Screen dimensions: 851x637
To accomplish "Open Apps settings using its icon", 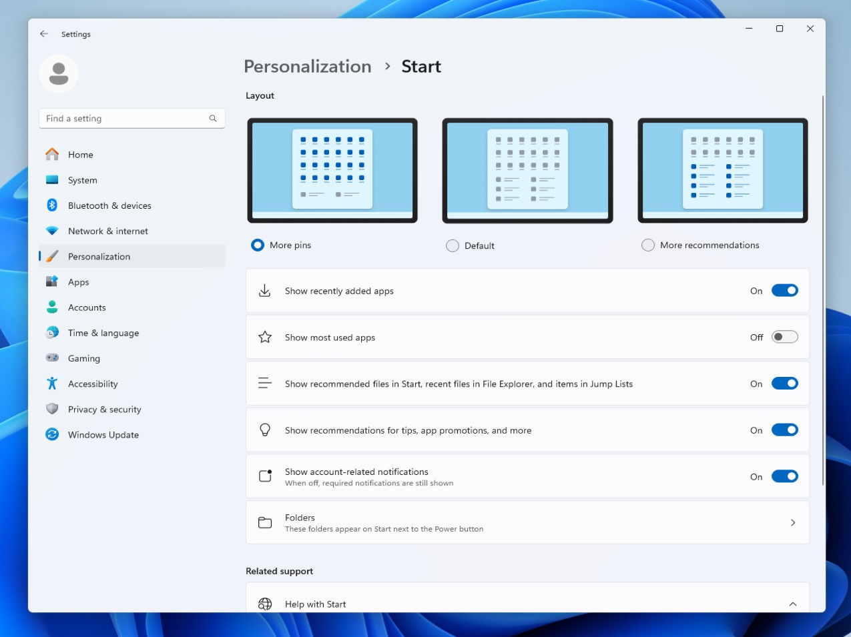I will (x=52, y=281).
